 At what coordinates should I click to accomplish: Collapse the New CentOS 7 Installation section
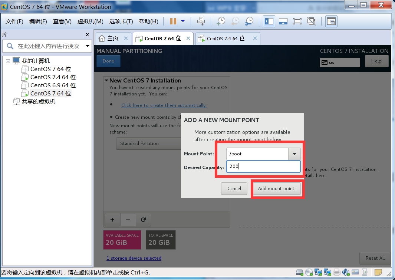click(x=106, y=81)
